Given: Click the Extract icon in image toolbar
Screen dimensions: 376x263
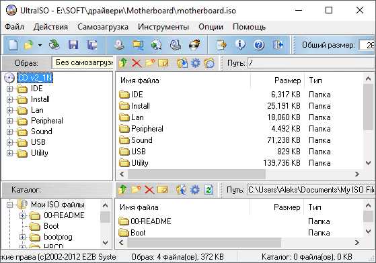Looking at the screenshot, I should 182,63.
